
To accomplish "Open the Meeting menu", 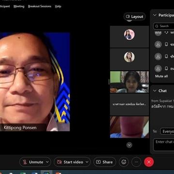I will click(19, 6).
